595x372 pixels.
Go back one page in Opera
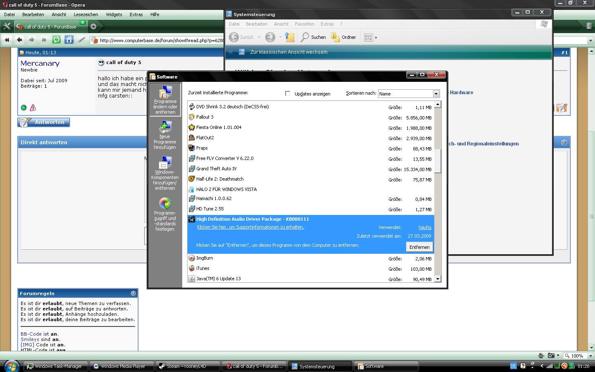pyautogui.click(x=19, y=40)
